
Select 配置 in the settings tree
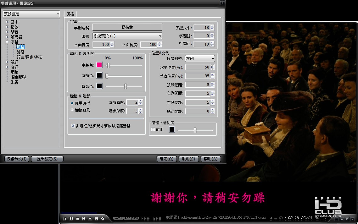click(x=14, y=82)
